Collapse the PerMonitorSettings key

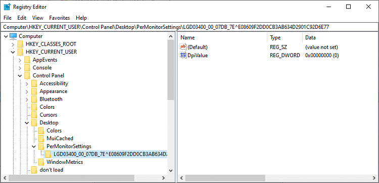tap(34, 146)
